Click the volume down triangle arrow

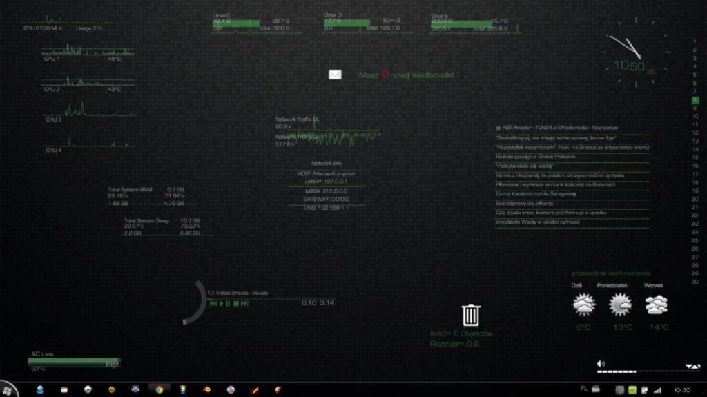point(688,367)
